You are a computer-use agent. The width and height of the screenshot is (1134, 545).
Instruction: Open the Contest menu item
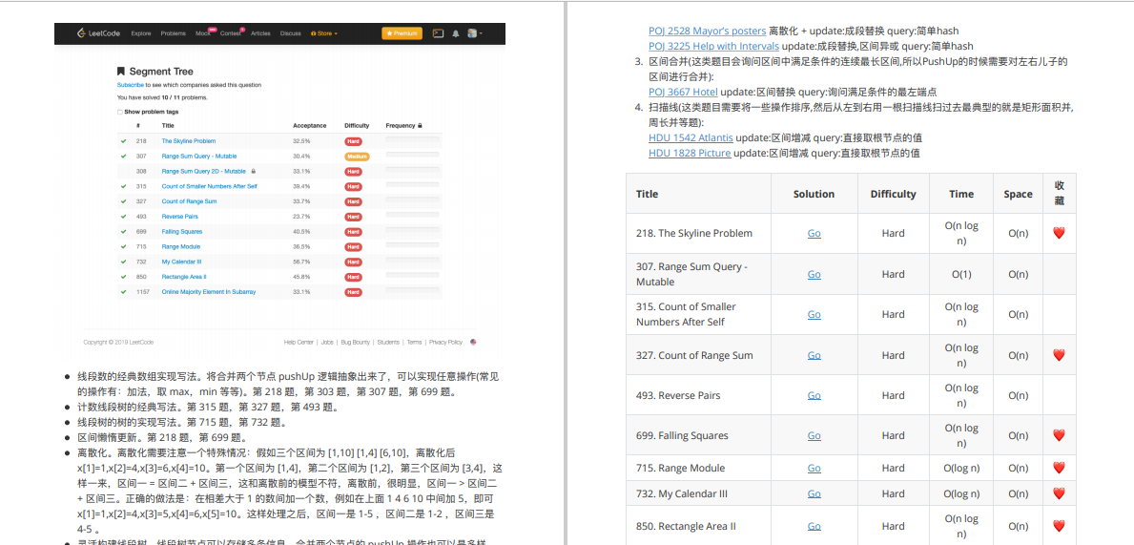(x=230, y=33)
